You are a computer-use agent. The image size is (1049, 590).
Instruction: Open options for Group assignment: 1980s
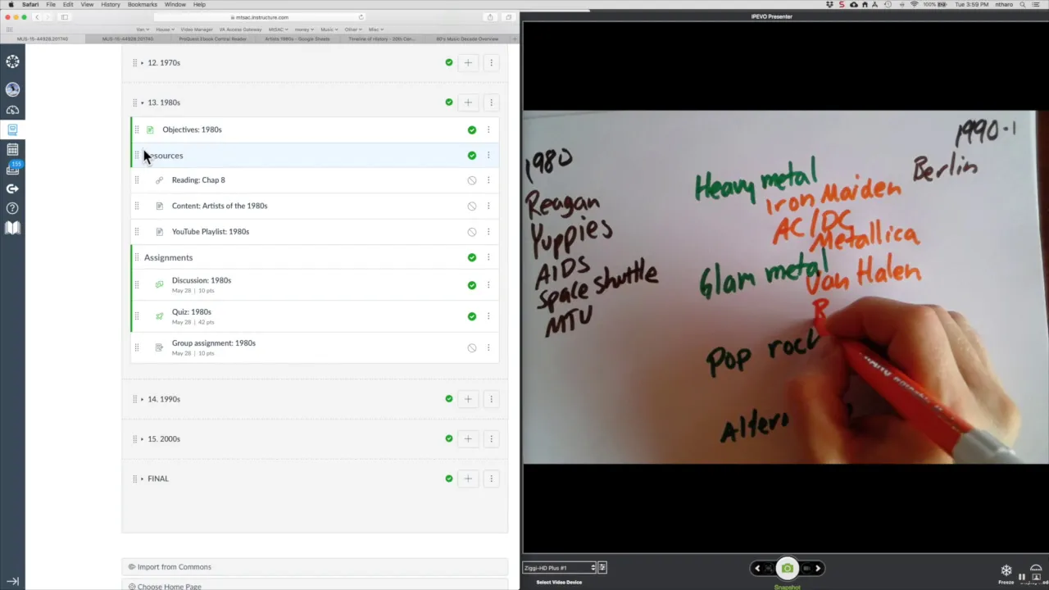tap(488, 347)
